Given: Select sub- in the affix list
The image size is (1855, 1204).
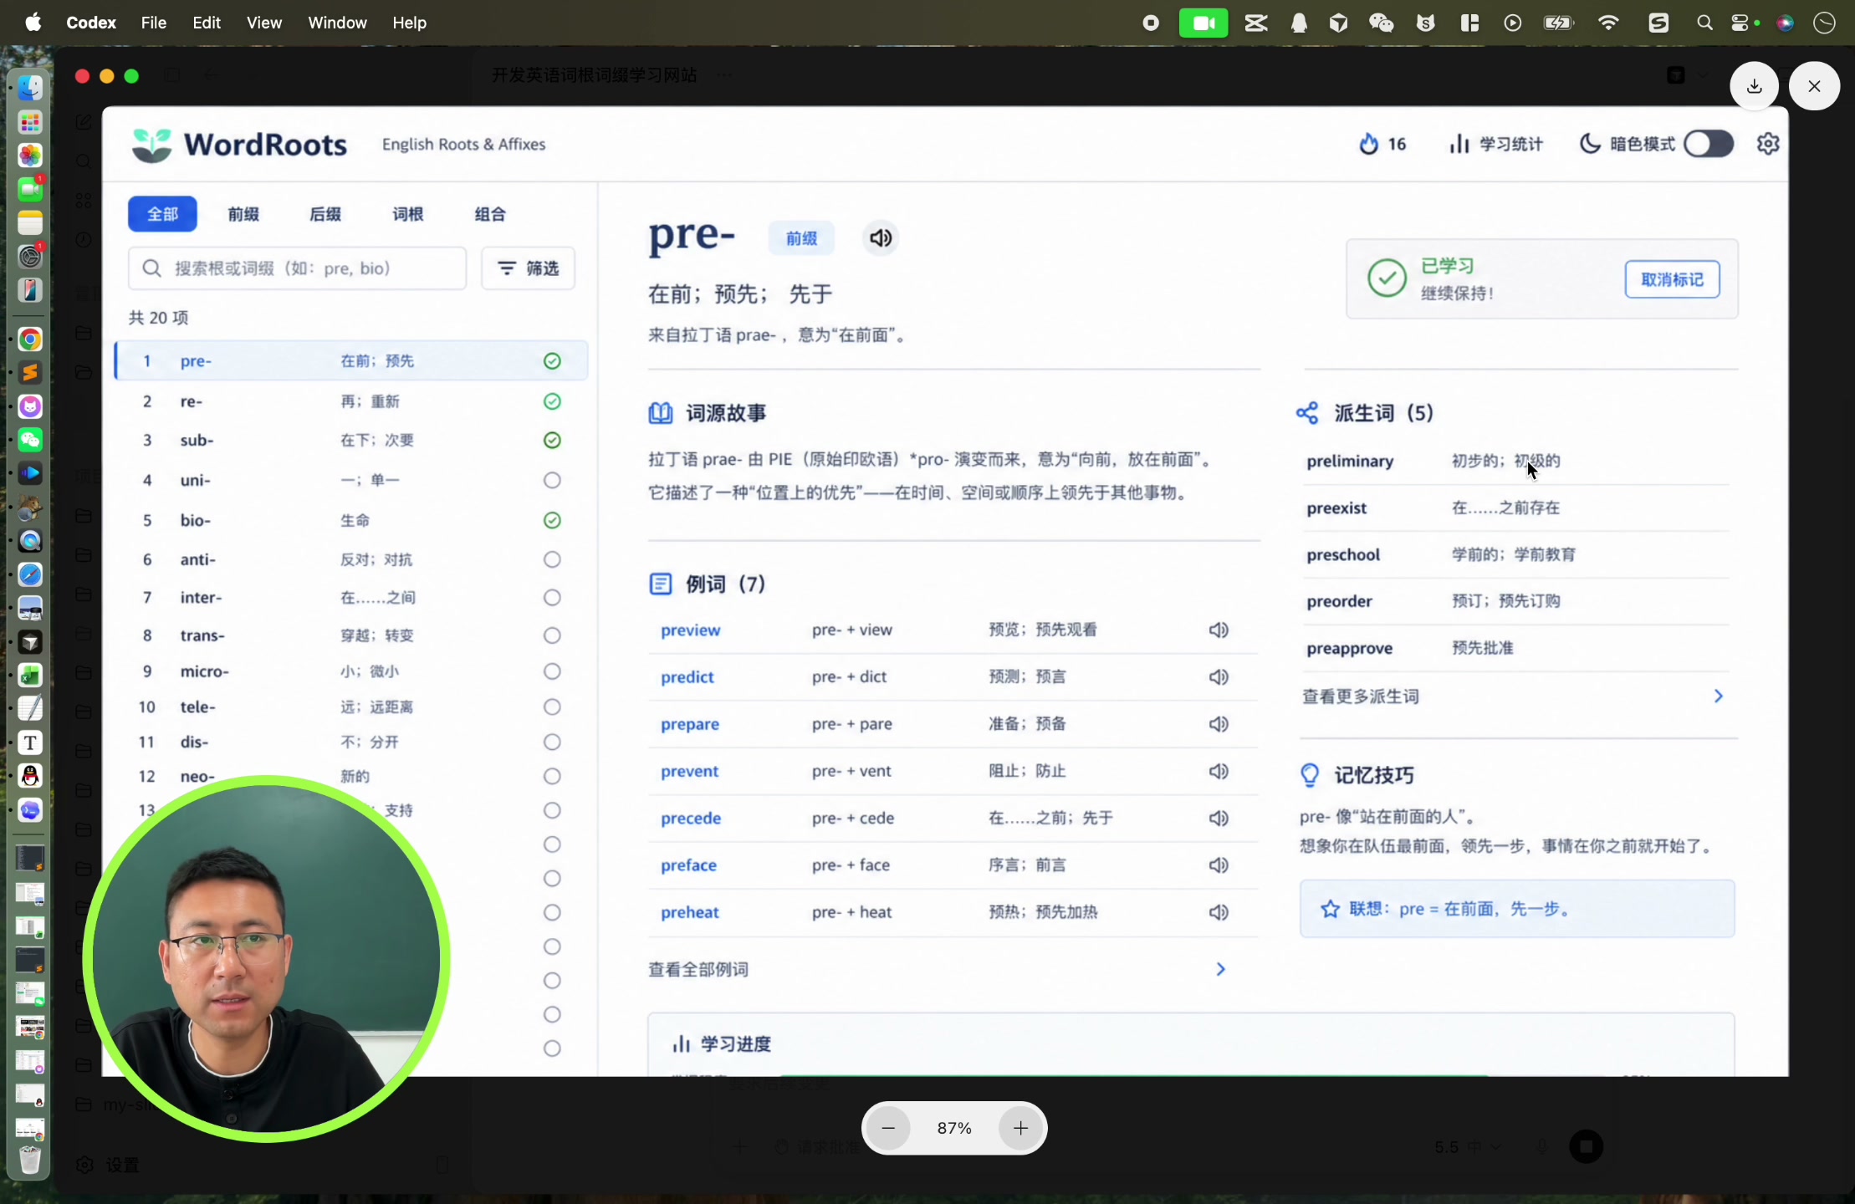Looking at the screenshot, I should pyautogui.click(x=351, y=440).
